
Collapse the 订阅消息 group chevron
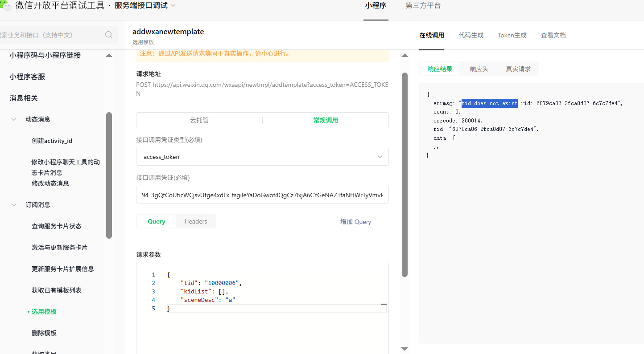pyautogui.click(x=14, y=205)
